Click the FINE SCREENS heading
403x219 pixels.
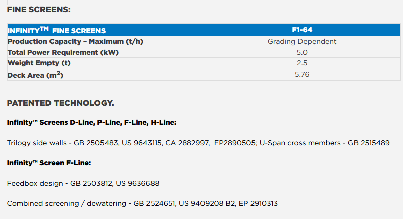coord(39,9)
